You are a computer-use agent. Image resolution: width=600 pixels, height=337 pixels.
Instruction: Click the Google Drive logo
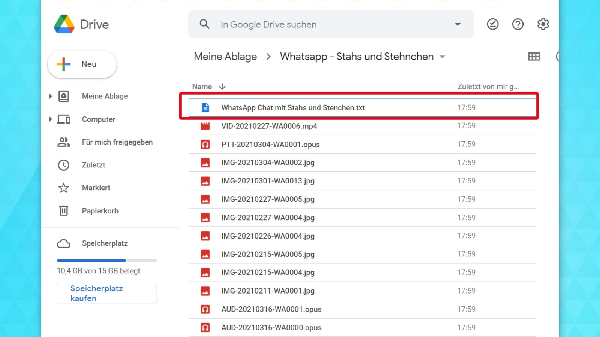point(64,24)
